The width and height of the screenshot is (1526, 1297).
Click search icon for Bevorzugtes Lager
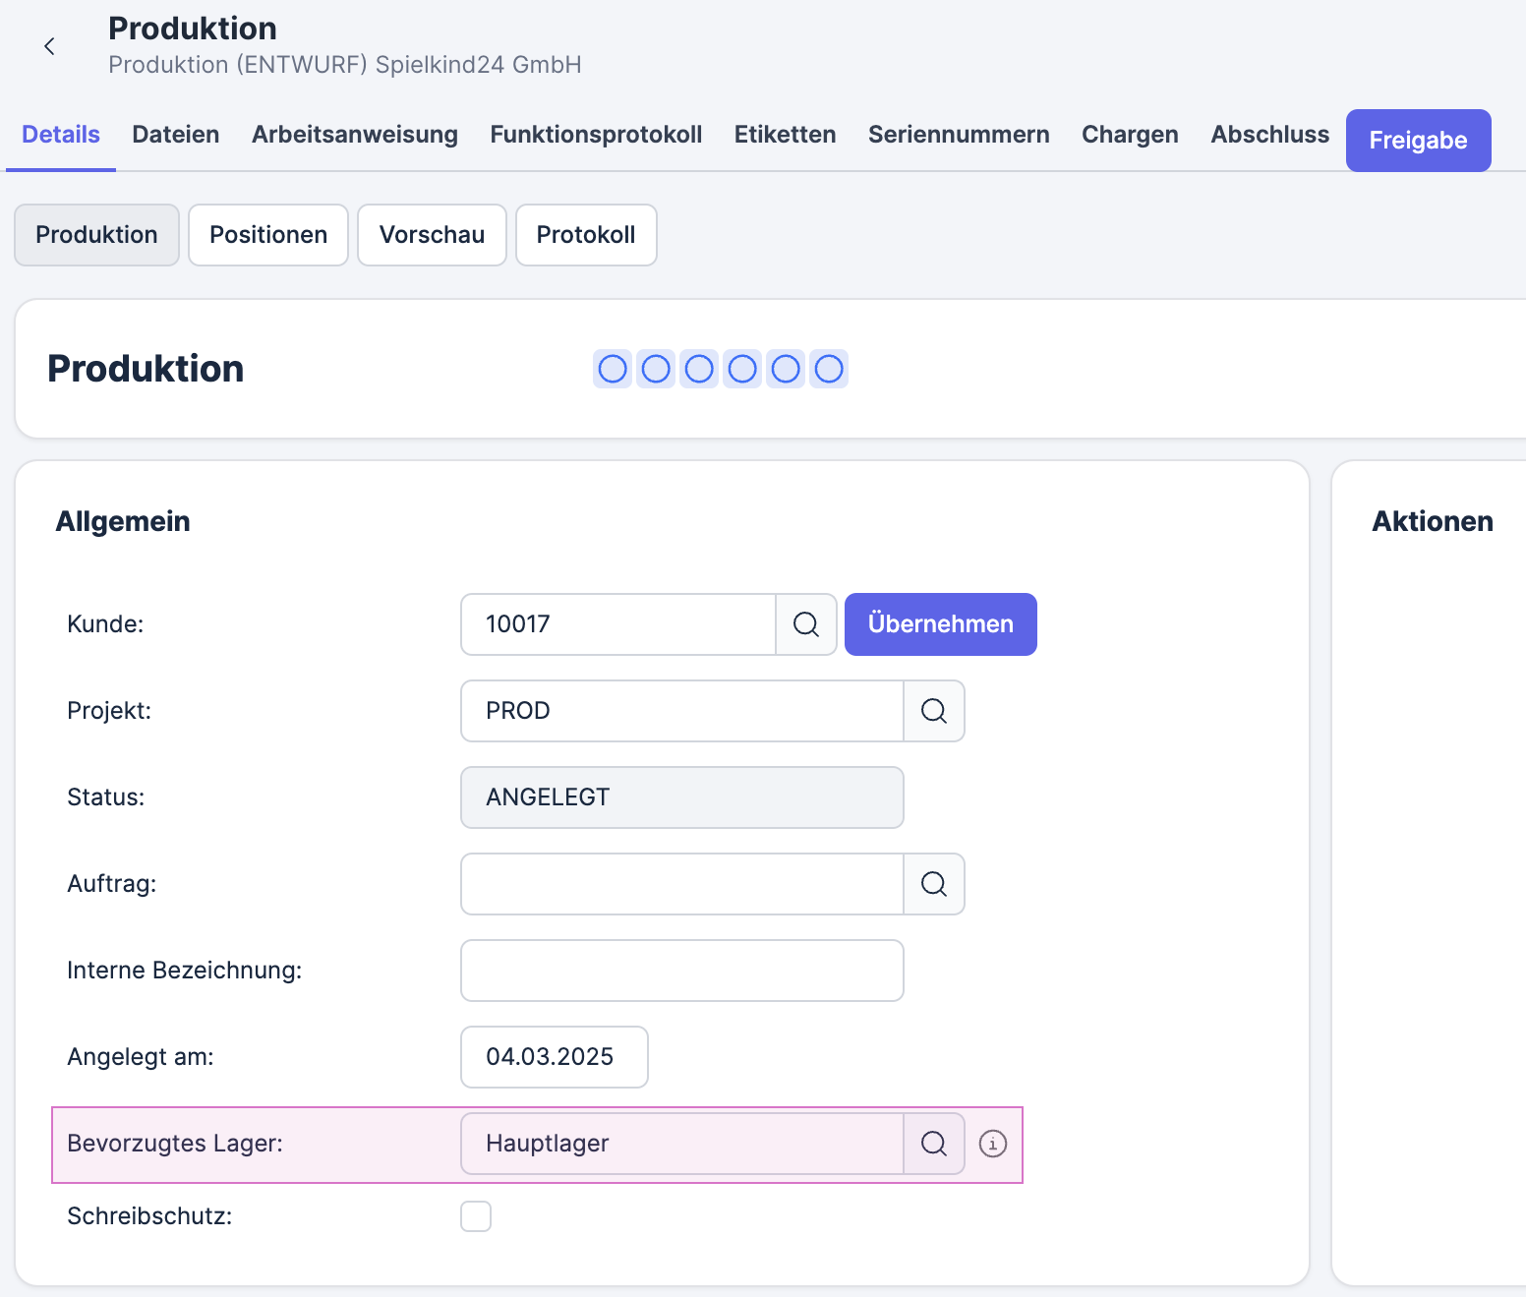click(934, 1144)
